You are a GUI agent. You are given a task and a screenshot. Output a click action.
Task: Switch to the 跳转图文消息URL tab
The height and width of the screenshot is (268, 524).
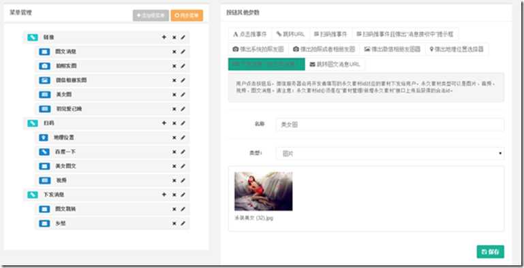click(x=335, y=64)
